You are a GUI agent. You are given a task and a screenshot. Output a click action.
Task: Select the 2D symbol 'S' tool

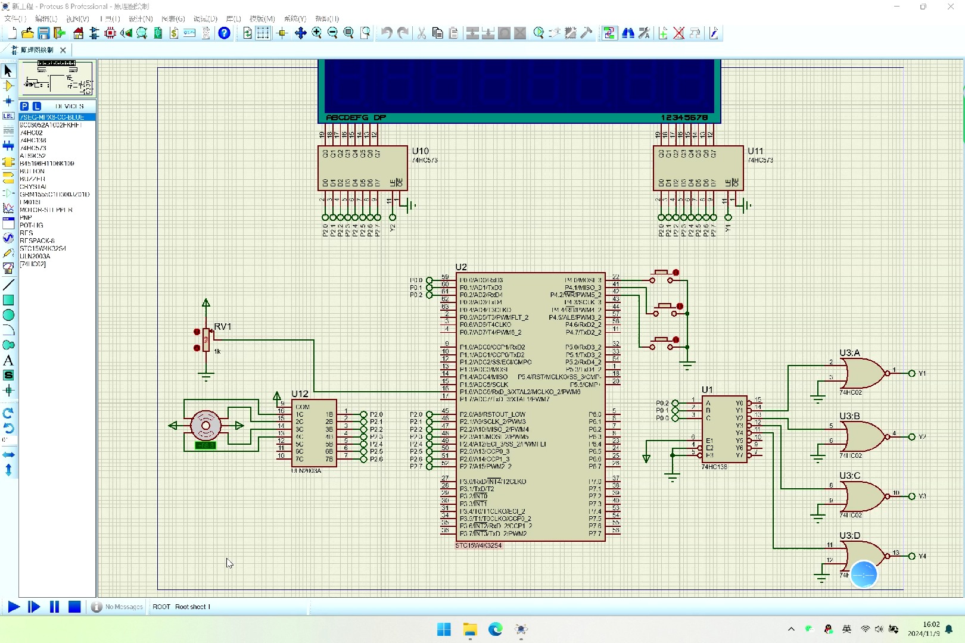pyautogui.click(x=8, y=375)
